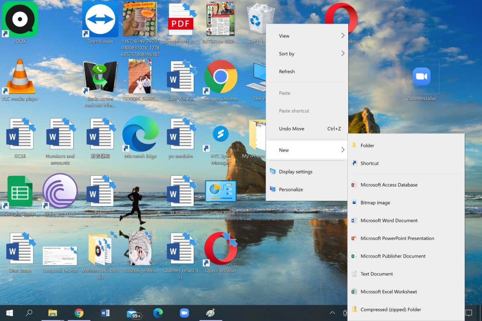Create a new Folder
The height and width of the screenshot is (321, 482).
406,145
